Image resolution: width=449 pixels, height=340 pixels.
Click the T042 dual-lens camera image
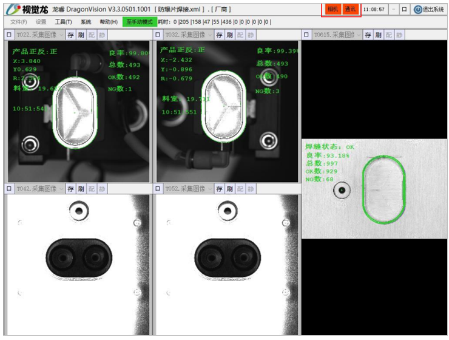[x=78, y=265]
